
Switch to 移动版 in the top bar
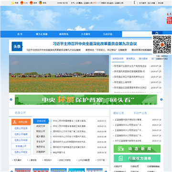(161, 3)
